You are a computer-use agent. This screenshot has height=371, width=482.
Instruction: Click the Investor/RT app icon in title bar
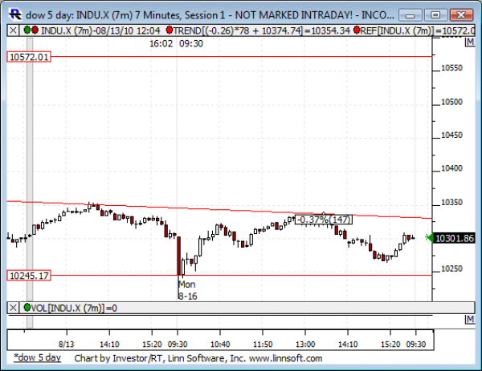[x=15, y=14]
